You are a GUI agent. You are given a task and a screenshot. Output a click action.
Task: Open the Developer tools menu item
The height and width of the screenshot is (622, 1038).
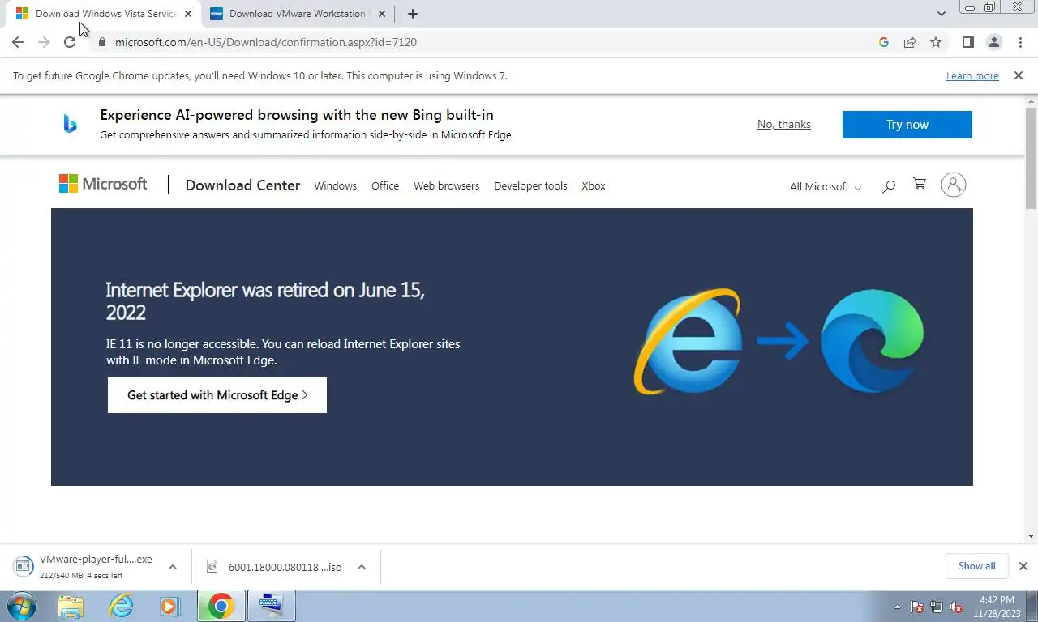coord(530,185)
